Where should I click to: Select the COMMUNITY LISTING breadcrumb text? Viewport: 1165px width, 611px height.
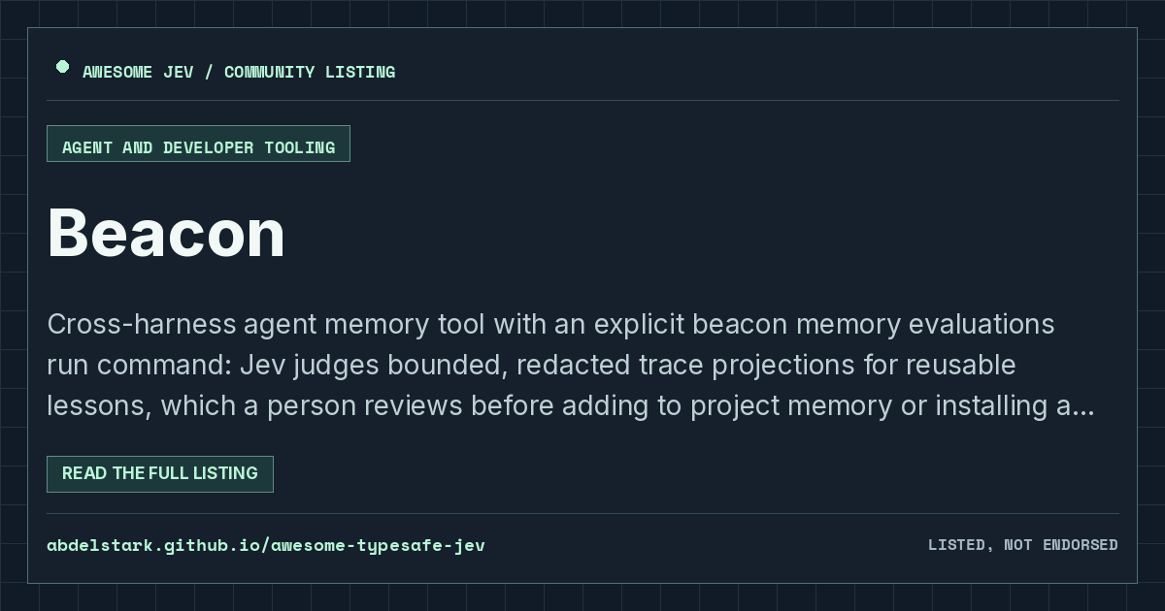310,72
